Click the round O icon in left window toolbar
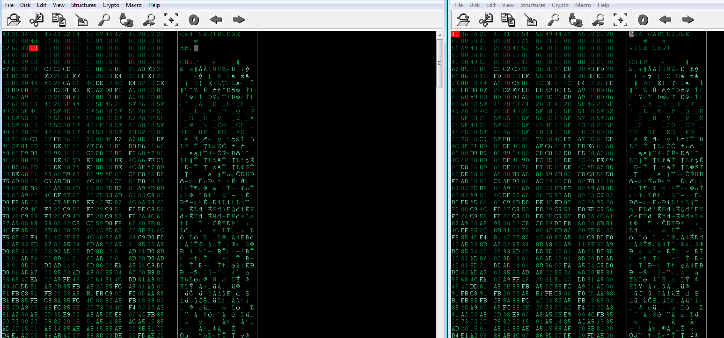The height and width of the screenshot is (338, 724). [x=194, y=20]
